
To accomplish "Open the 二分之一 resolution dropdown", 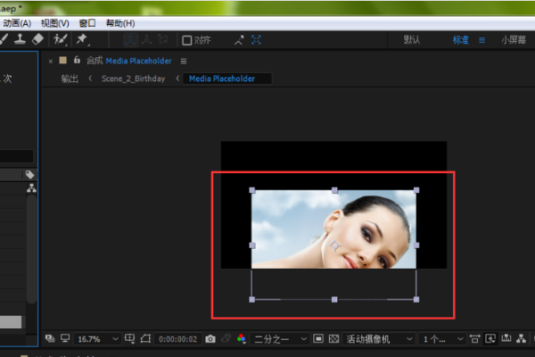I will 280,339.
